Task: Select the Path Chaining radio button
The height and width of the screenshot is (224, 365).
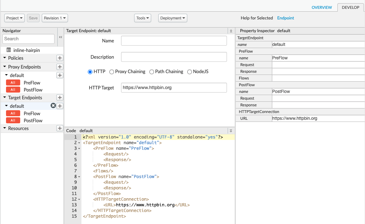Action: pos(152,72)
